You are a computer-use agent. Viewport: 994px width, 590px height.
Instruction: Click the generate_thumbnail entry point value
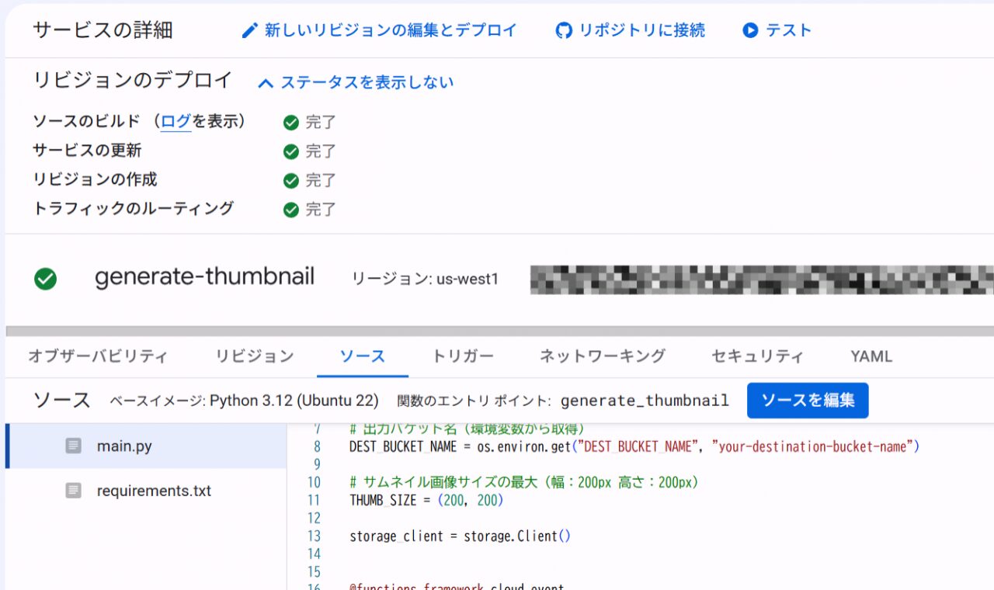[x=645, y=401]
